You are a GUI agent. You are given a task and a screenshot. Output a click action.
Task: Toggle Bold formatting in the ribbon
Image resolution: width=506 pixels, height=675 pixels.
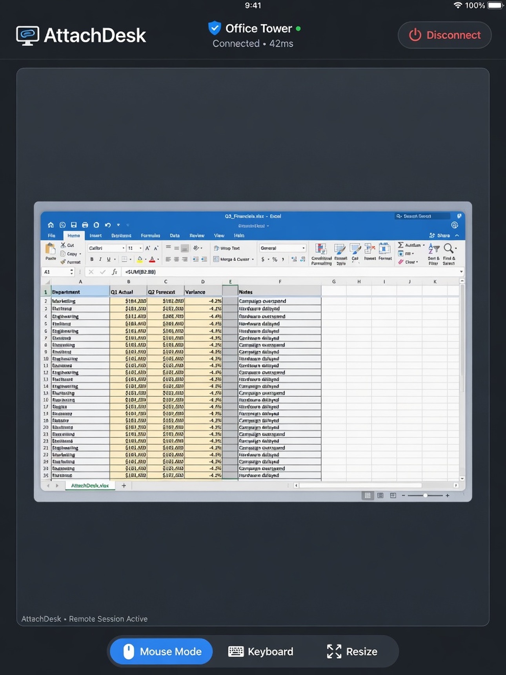tap(92, 259)
